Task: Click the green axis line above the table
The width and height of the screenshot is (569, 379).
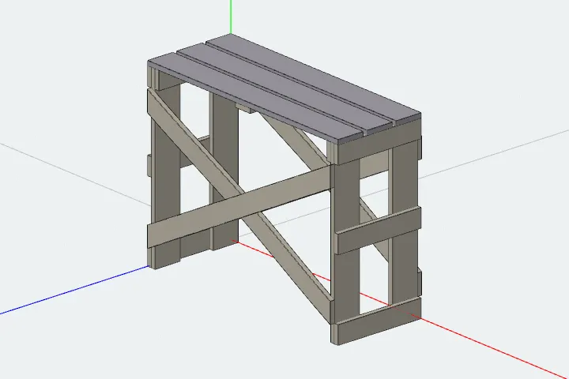Action: pyautogui.click(x=231, y=17)
